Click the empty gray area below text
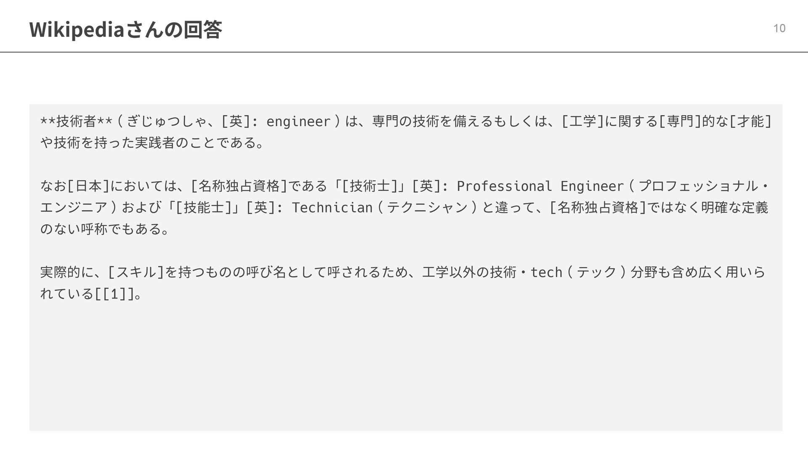Screen dimensions: 808x454 coord(406,366)
